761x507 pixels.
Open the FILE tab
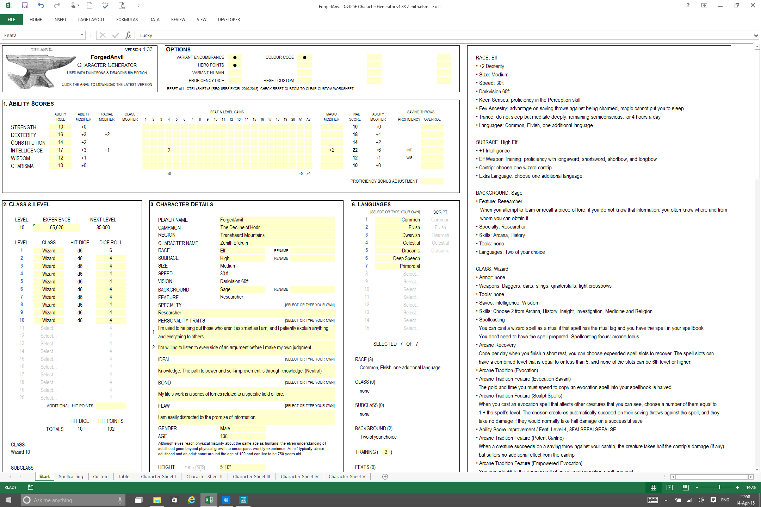[x=12, y=19]
